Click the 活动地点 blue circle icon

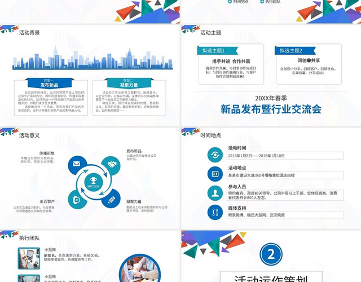click(x=215, y=174)
